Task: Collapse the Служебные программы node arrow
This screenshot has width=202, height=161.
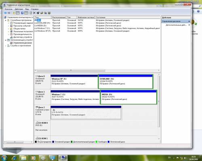Action: click(x=6, y=20)
